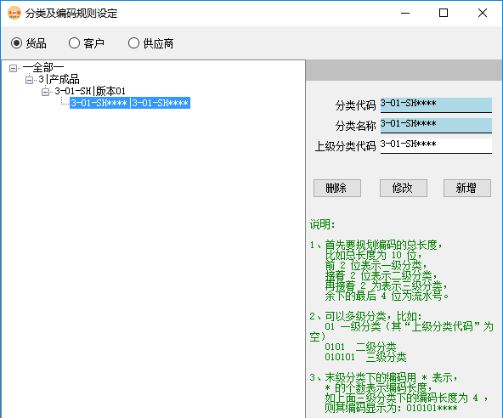Select the 一全部一 tree item
Viewport: 503px width, 418px height.
pyautogui.click(x=43, y=68)
